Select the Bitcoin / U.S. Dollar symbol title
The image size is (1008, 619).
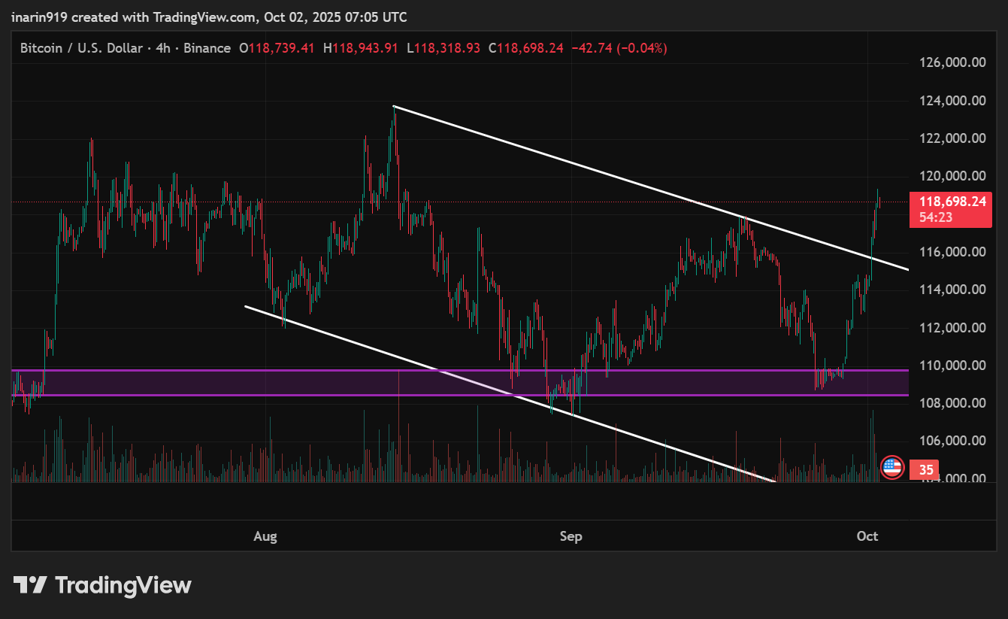tap(81, 48)
